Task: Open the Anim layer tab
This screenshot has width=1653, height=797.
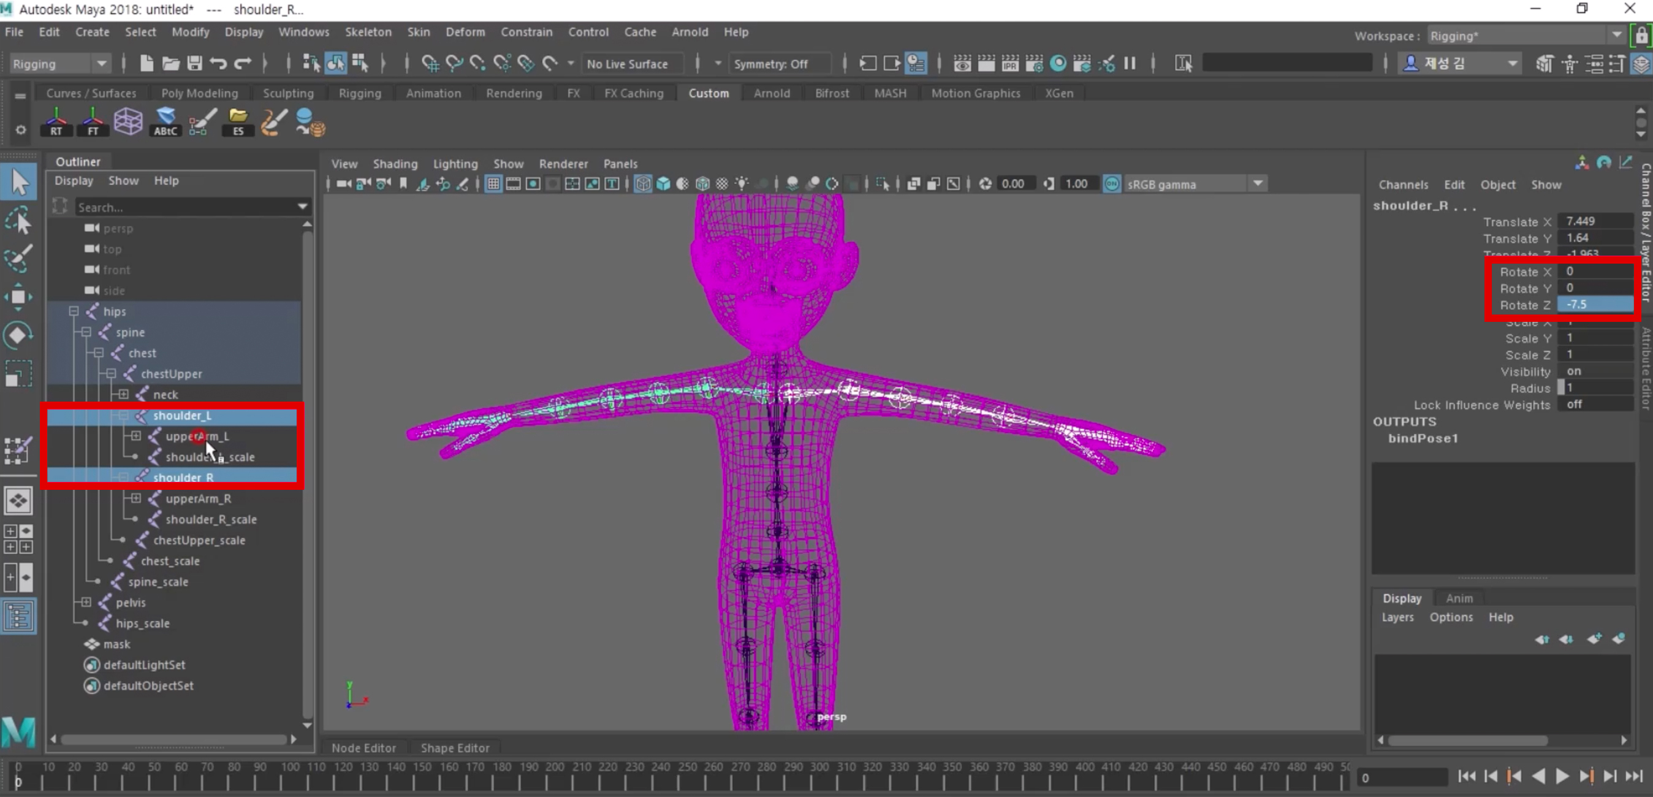Action: pyautogui.click(x=1459, y=598)
